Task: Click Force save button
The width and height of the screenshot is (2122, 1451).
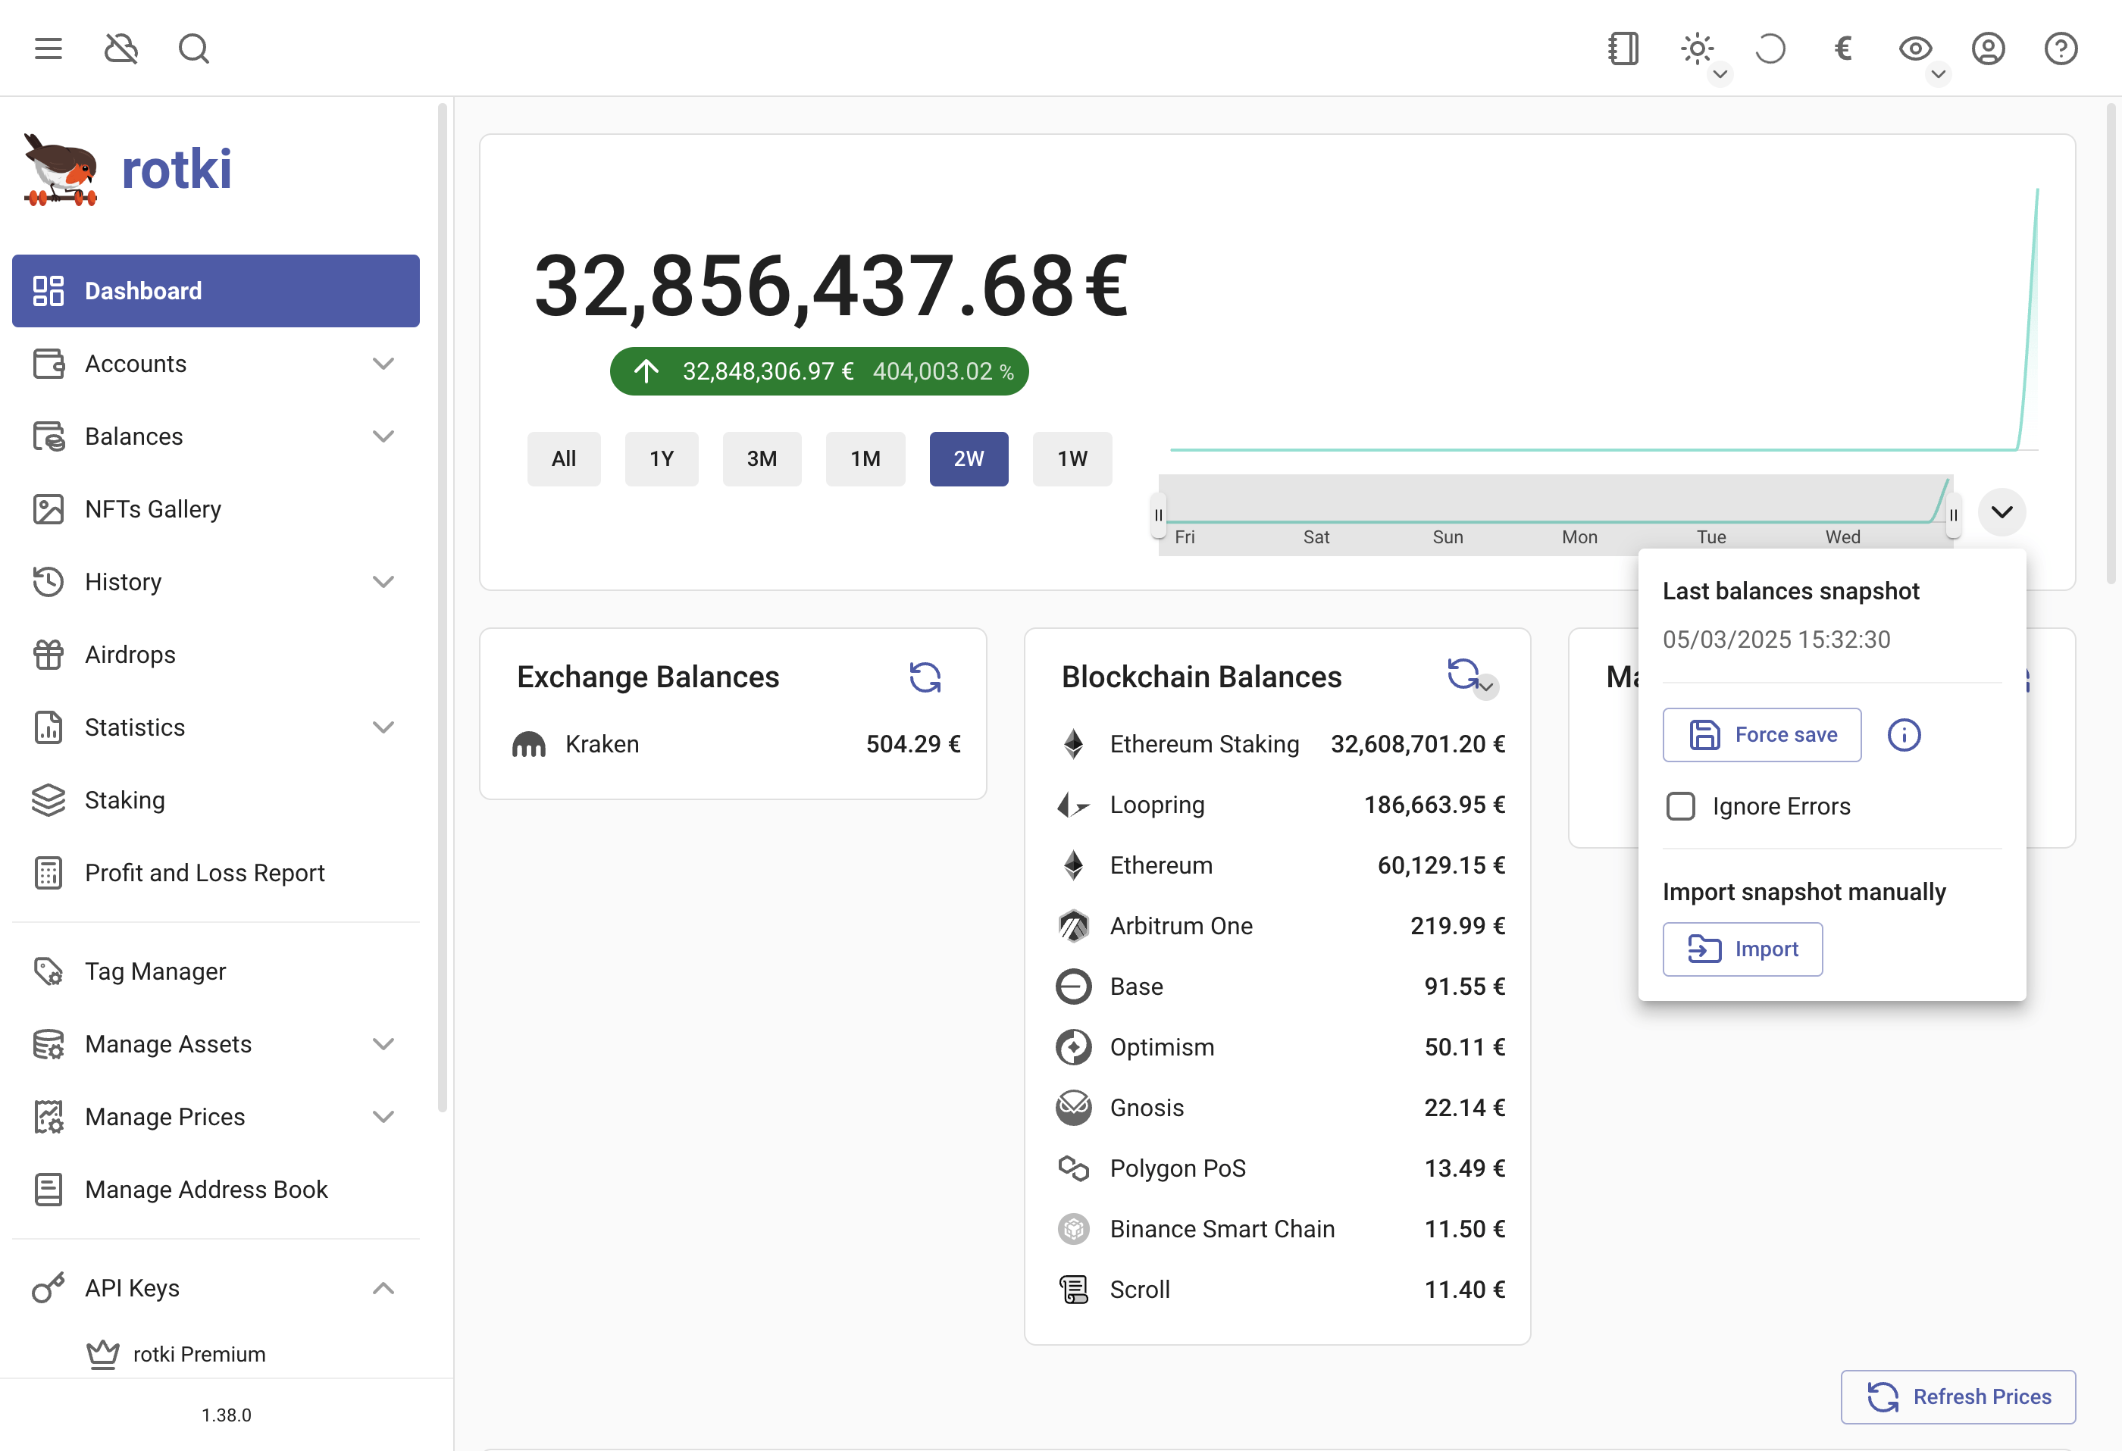Action: tap(1761, 735)
